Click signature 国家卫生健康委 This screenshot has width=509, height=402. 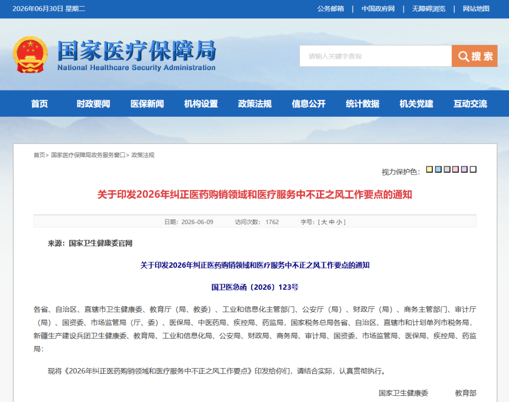coord(403,393)
